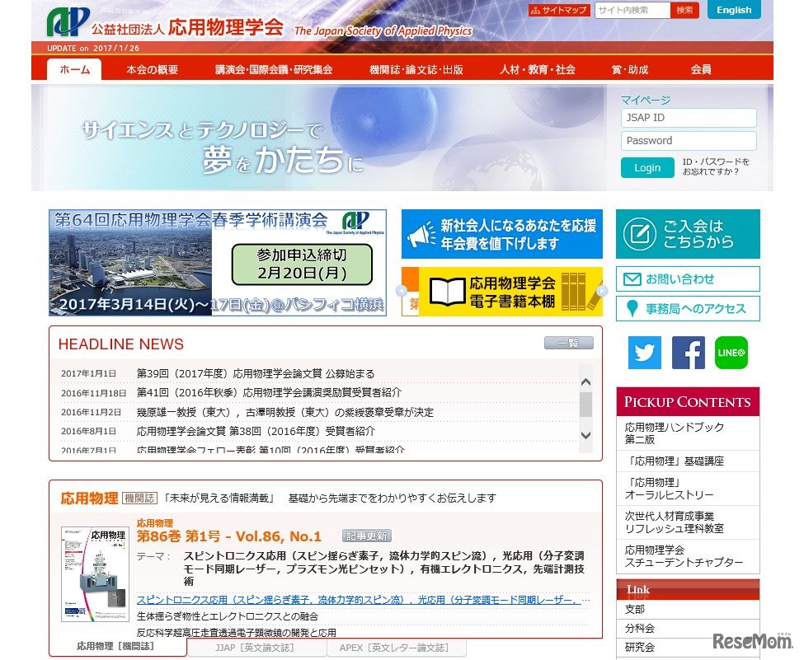The height and width of the screenshot is (660, 804).
Task: Click the carousel right arrow beside the bookshelf banner
Action: (x=602, y=291)
